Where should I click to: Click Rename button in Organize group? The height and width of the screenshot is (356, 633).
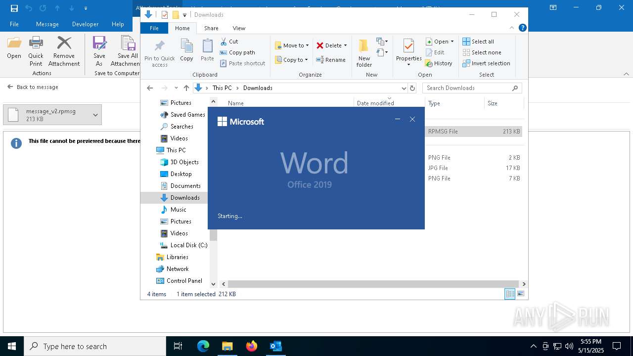click(x=331, y=60)
